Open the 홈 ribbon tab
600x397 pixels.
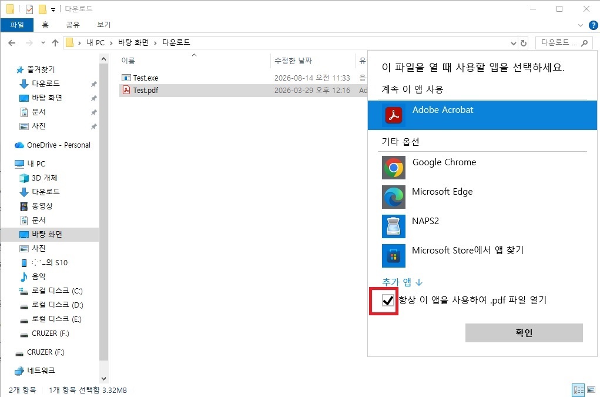[45, 25]
